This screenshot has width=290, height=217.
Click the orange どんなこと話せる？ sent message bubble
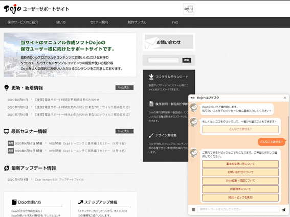(x=272, y=142)
